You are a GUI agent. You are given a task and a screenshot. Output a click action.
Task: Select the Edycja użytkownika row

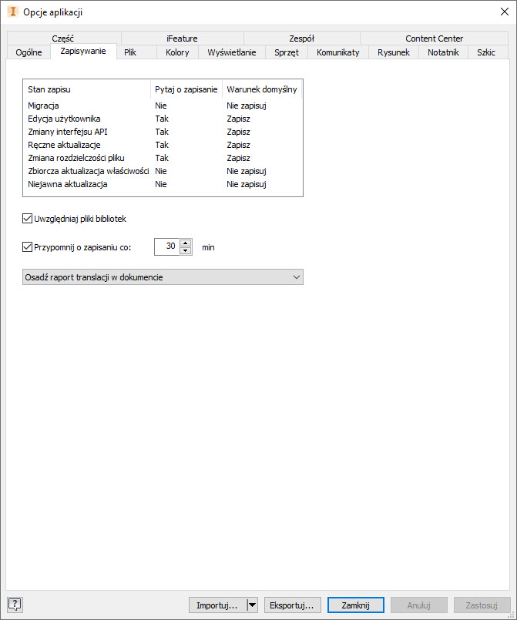tap(64, 119)
